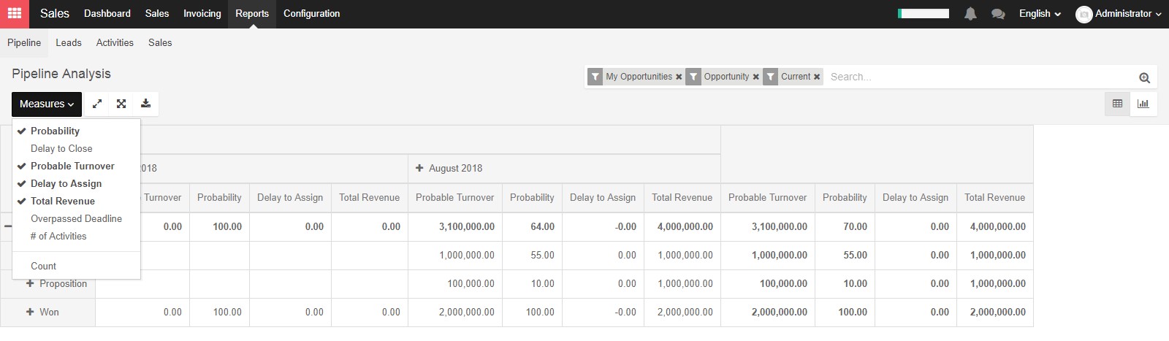Click the 4,000,000.00 revenue cell under August
1169x341 pixels.
(x=682, y=226)
